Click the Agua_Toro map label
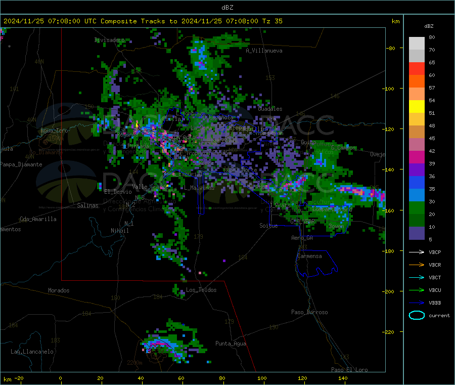455x385 pixels. coord(54,131)
